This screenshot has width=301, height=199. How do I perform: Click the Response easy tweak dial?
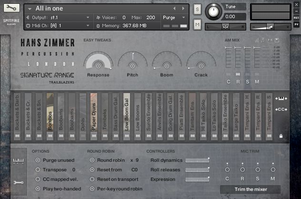[x=98, y=61]
